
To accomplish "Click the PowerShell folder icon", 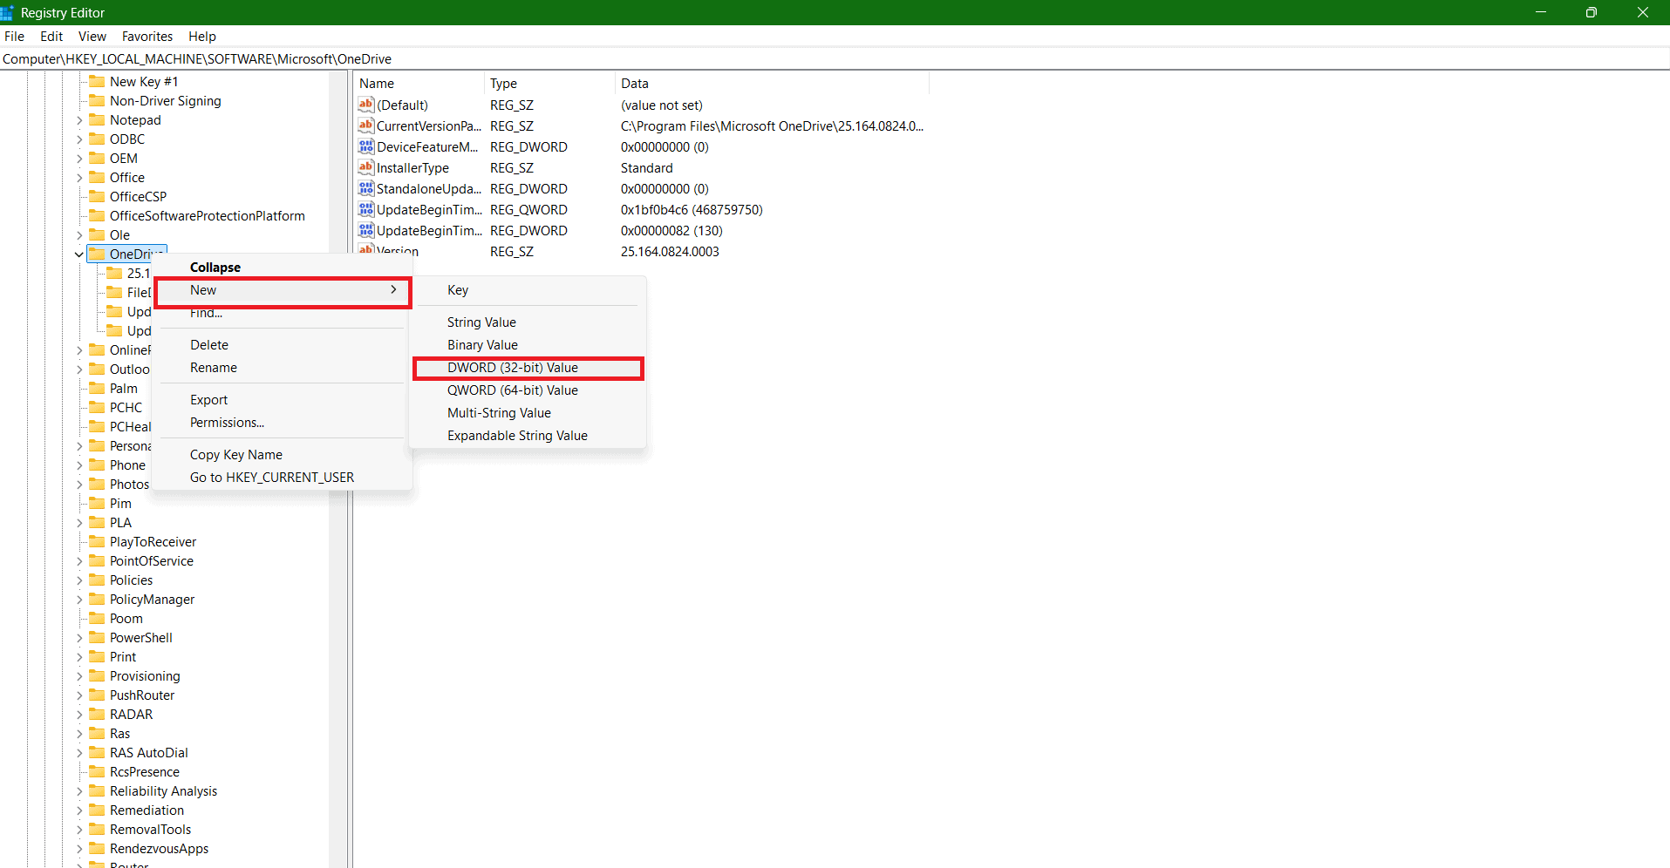I will (97, 638).
